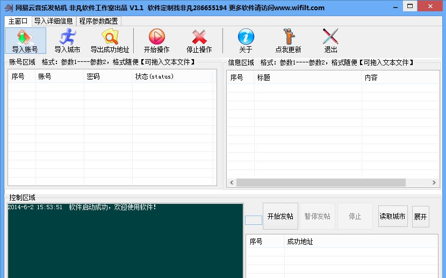
Task: Click the application icon in title bar
Action: 9,8
